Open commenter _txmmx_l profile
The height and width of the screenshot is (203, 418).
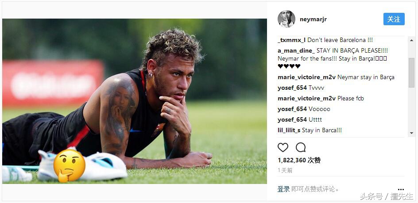[x=292, y=40]
